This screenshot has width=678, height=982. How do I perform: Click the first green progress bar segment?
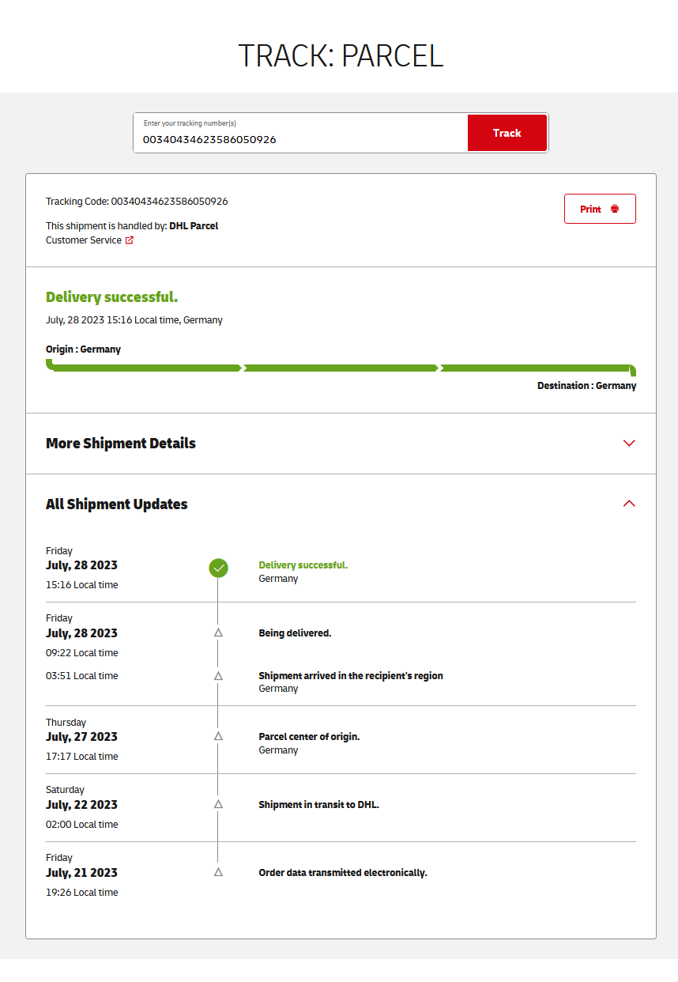(146, 368)
